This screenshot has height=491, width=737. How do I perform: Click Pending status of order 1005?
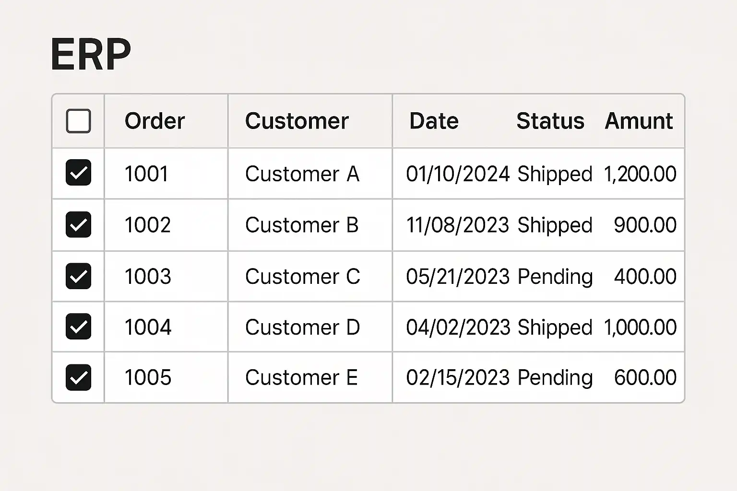pos(555,378)
